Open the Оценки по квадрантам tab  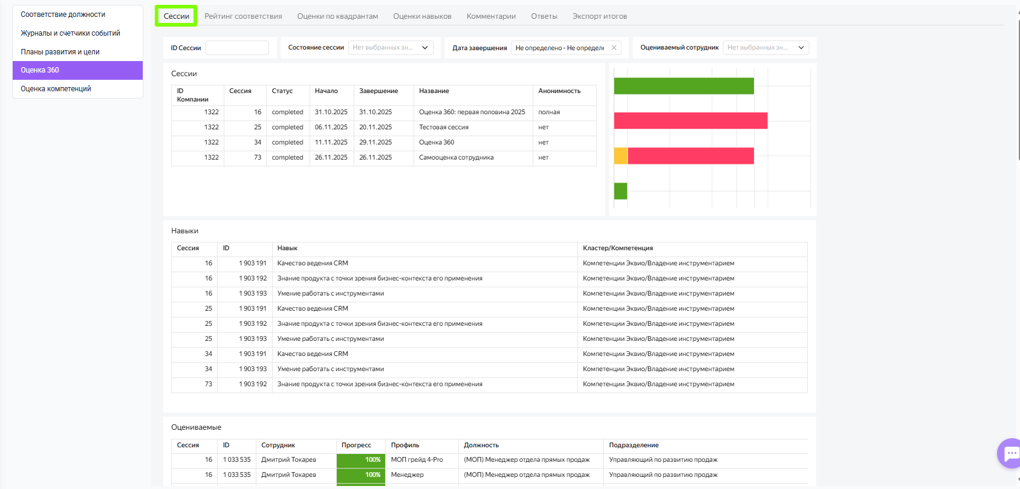click(x=337, y=16)
